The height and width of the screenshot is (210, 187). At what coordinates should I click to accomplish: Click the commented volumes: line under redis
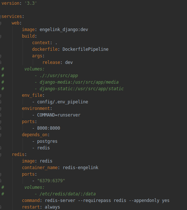(34, 187)
